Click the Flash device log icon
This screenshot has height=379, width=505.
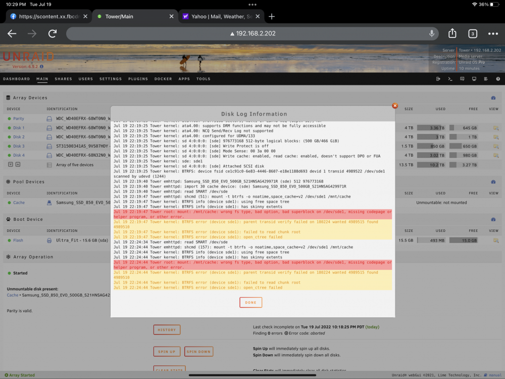(49, 241)
